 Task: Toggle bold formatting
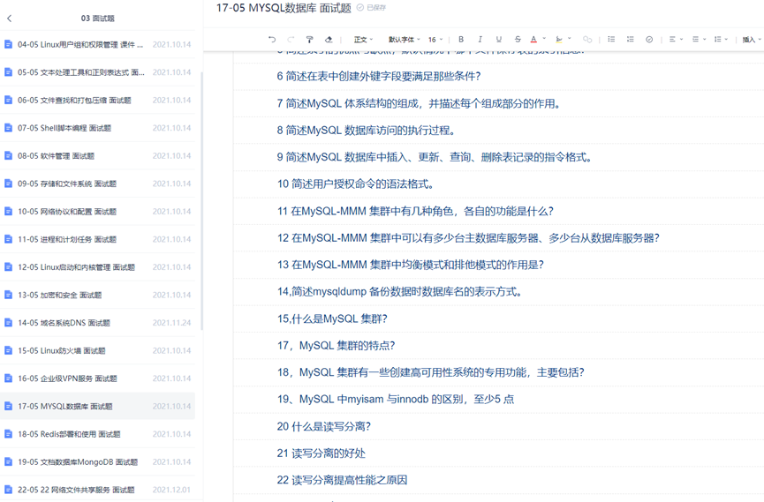coord(461,40)
